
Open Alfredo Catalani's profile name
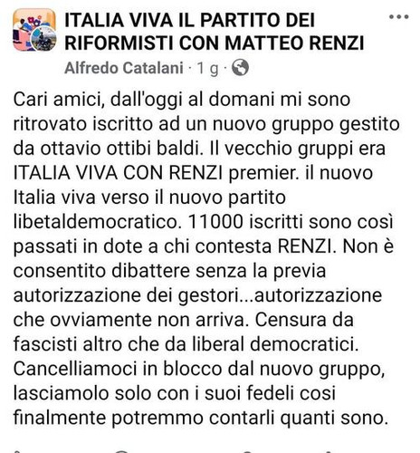[124, 68]
